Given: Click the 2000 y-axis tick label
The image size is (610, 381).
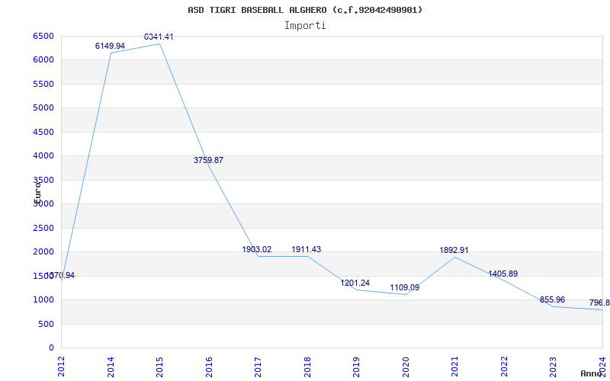Looking at the screenshot, I should click(x=43, y=251).
